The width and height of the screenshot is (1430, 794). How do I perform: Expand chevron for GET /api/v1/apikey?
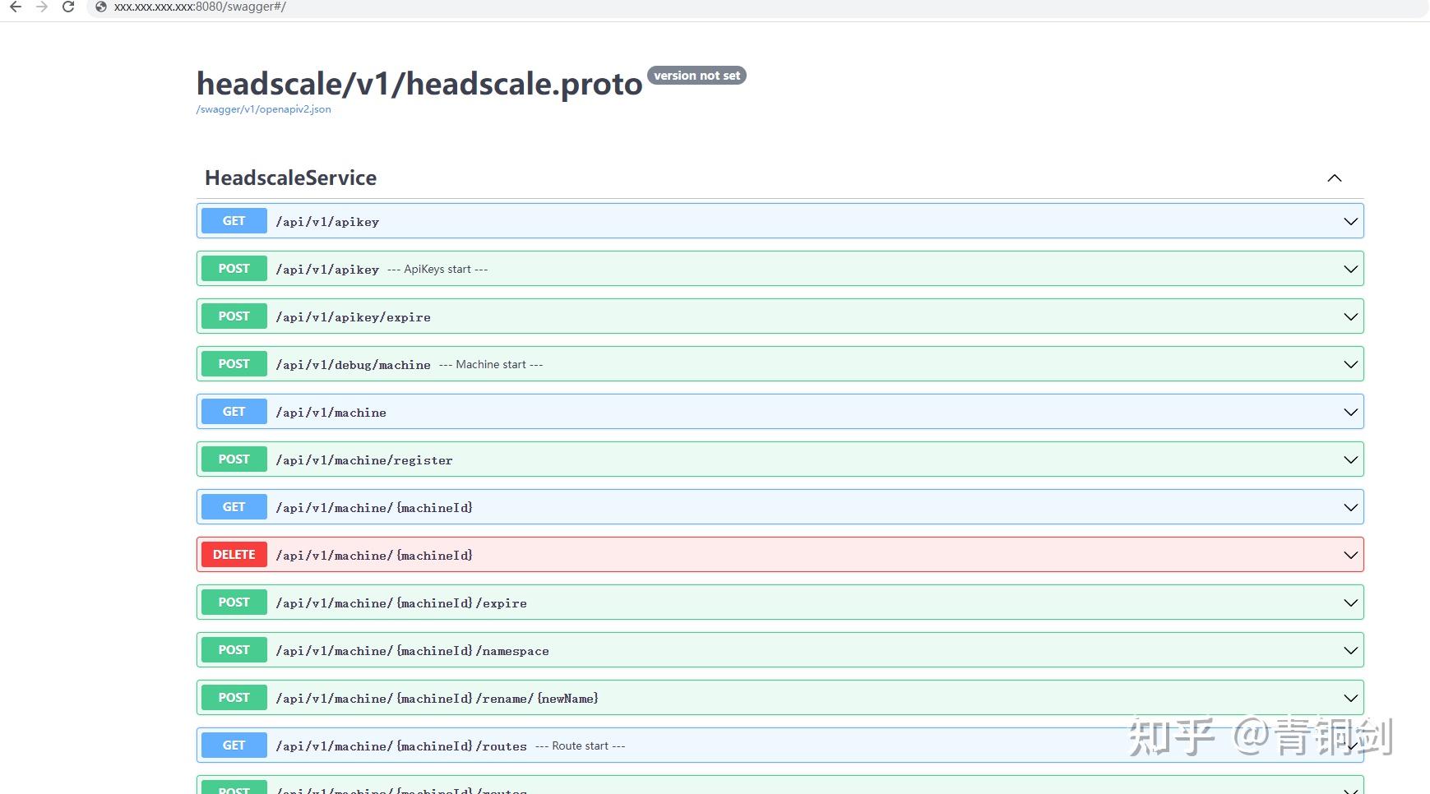[x=1350, y=221]
